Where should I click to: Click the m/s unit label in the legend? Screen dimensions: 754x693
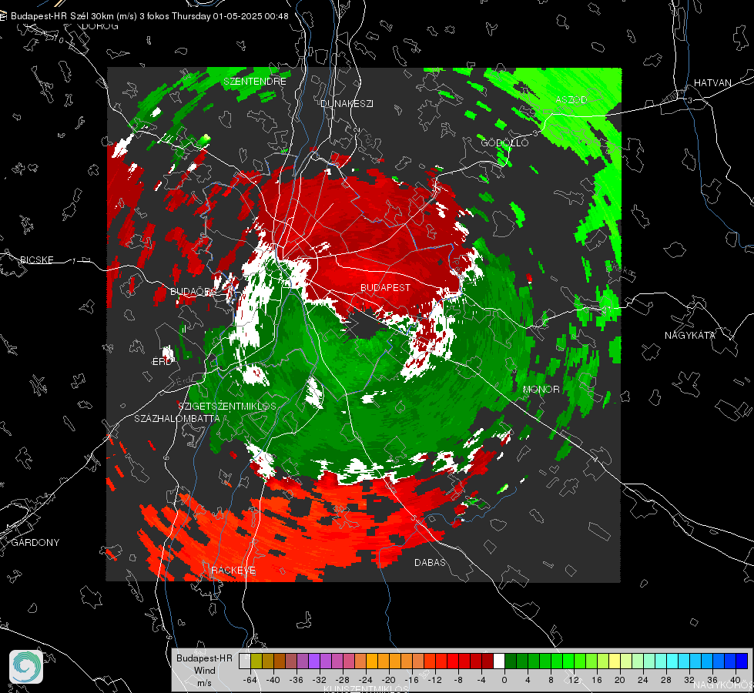click(x=204, y=682)
